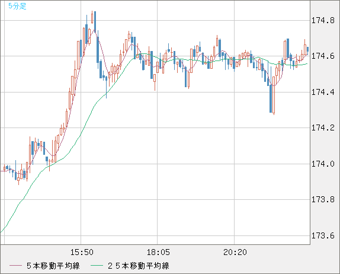This screenshot has width=340, height=274.
Task: Click the green 25-period average legend line
Action: pyautogui.click(x=97, y=266)
